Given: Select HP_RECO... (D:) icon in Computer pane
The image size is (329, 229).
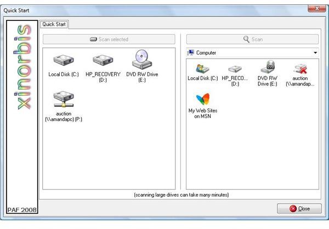Looking at the screenshot, I should coord(235,69).
